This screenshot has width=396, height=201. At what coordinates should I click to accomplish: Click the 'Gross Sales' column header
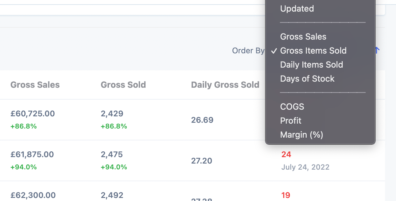pos(35,85)
